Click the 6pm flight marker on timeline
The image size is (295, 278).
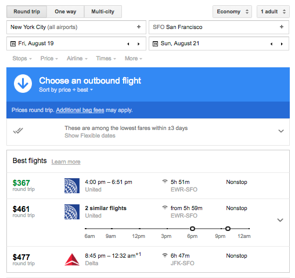[x=192, y=229]
